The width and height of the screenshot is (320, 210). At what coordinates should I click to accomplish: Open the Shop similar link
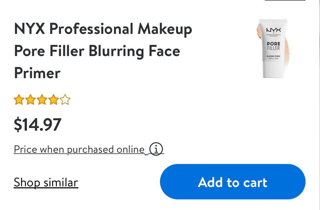click(46, 182)
